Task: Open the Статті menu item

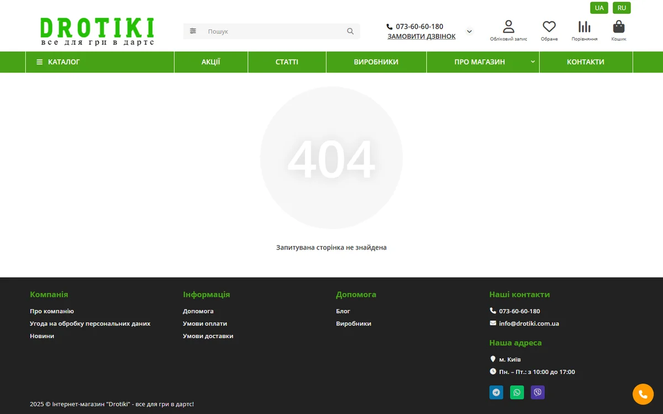Action: point(287,62)
